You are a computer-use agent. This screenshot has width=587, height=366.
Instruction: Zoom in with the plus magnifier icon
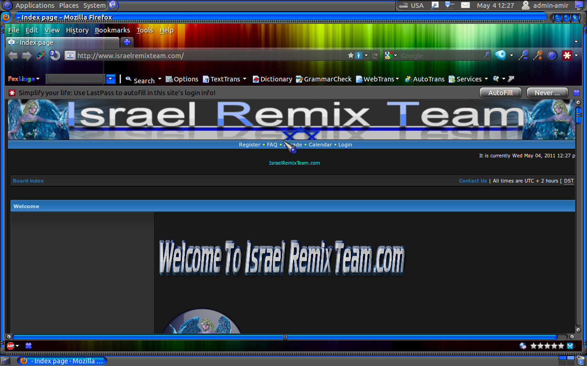[538, 55]
